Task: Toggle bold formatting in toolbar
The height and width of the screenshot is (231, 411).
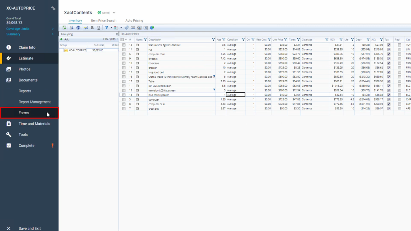Action: (x=92, y=28)
